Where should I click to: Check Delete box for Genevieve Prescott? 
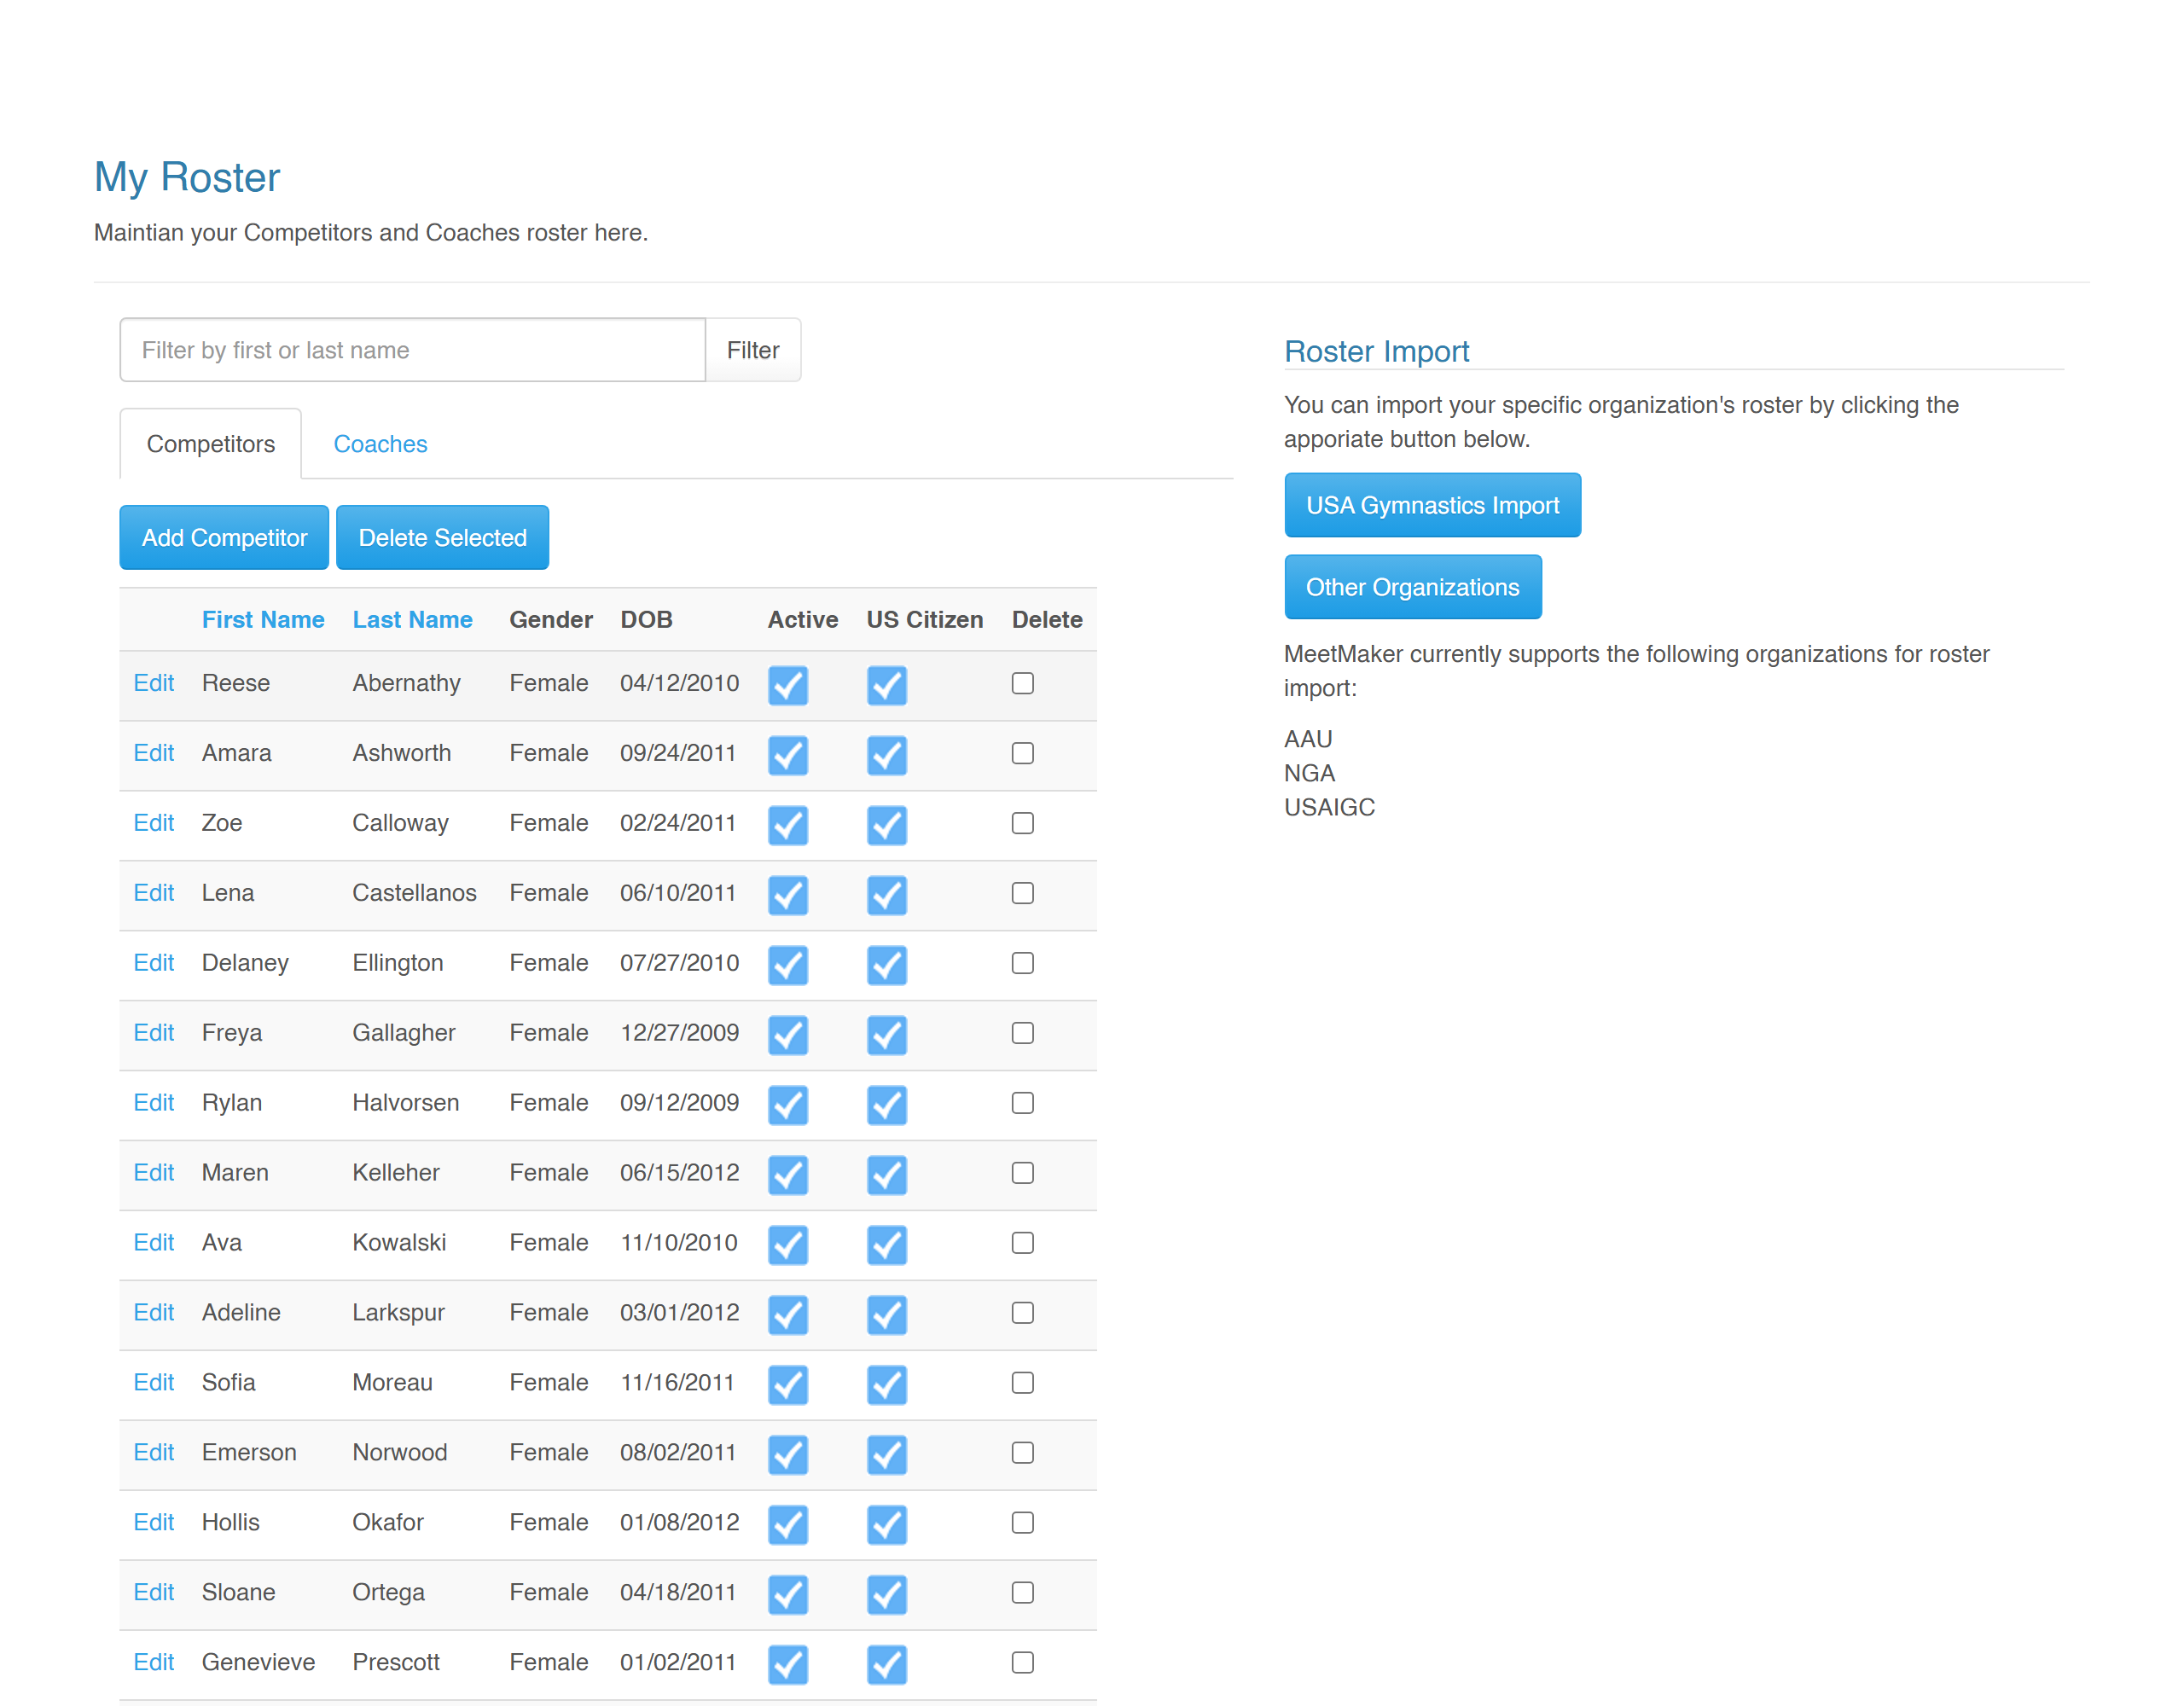coord(1022,1663)
